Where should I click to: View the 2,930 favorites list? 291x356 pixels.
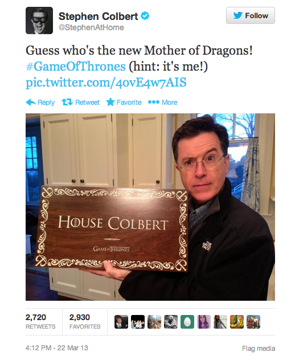point(85,321)
